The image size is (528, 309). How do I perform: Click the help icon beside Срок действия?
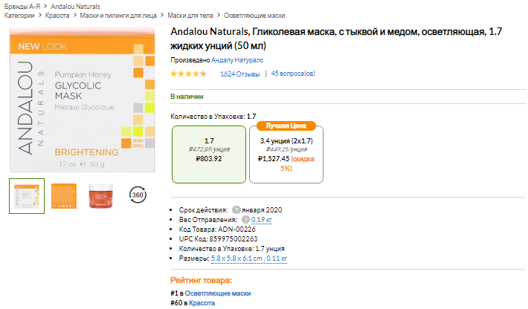[236, 210]
